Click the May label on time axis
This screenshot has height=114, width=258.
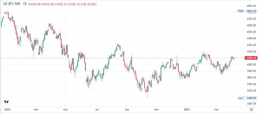[66, 109]
